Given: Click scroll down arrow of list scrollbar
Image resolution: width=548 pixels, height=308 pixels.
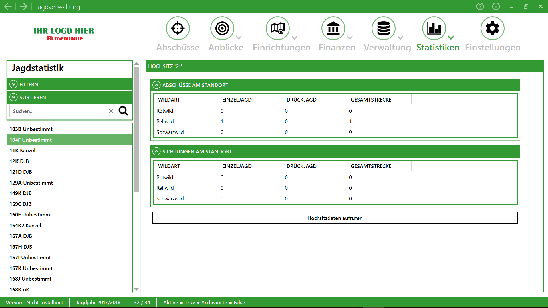Looking at the screenshot, I should click(136, 289).
